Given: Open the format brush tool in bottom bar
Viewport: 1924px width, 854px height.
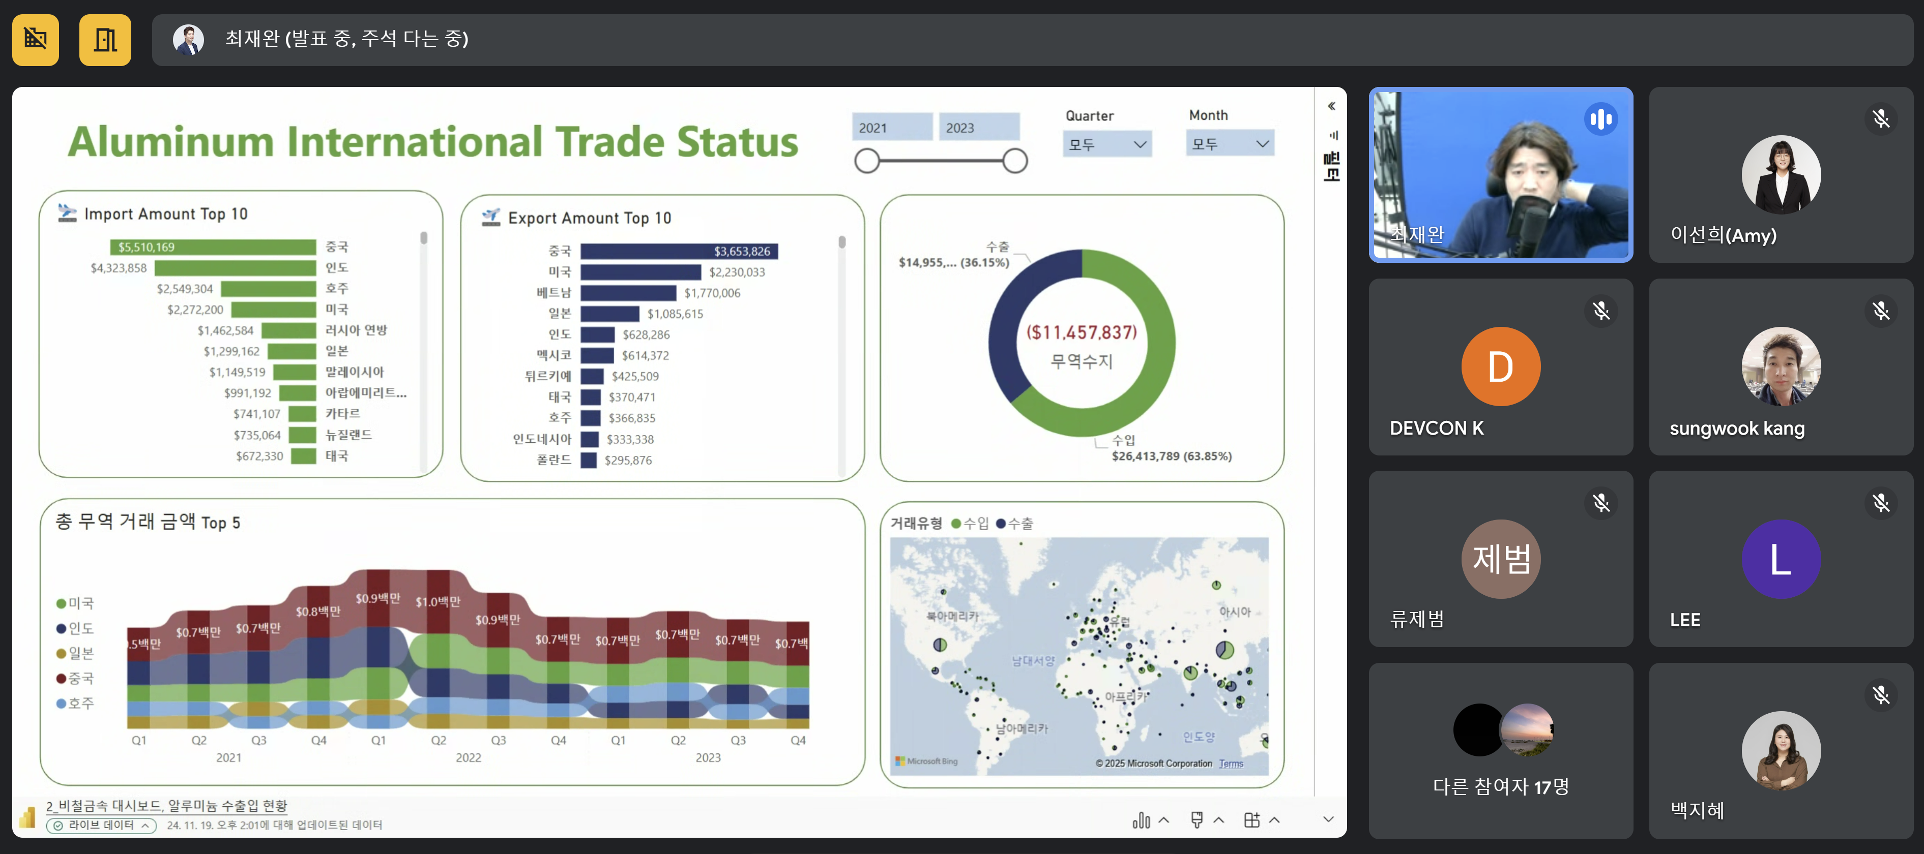Looking at the screenshot, I should point(1197,819).
